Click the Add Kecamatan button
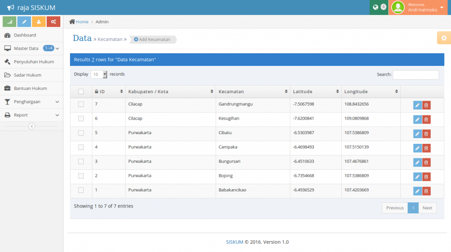Viewport: 451px width, 252px height. tap(152, 40)
